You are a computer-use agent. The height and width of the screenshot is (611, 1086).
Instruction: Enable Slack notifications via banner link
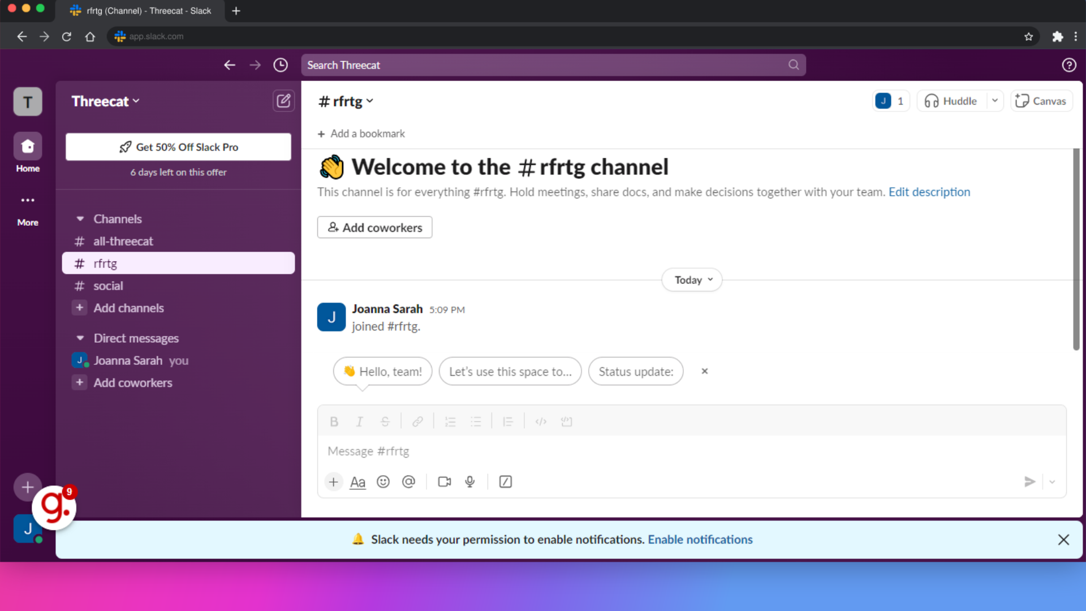coord(700,539)
